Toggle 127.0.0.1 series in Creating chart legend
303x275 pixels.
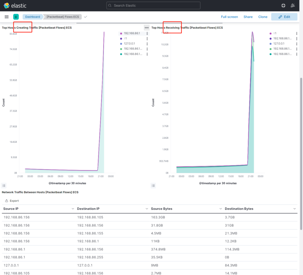point(129,44)
